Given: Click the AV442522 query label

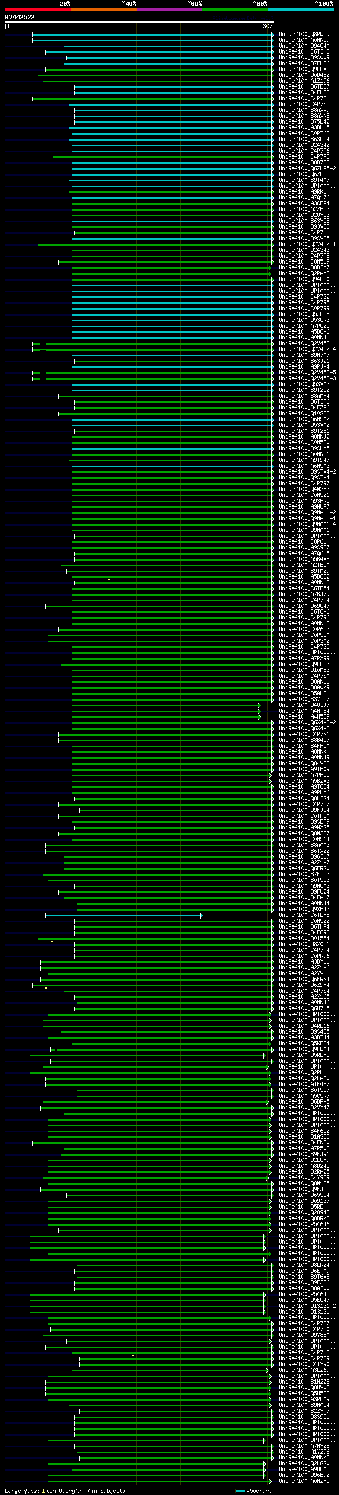Looking at the screenshot, I should [x=20, y=17].
